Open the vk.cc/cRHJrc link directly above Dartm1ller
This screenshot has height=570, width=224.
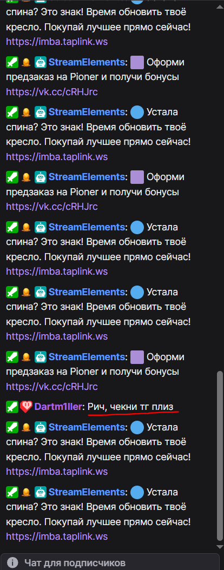(x=52, y=386)
